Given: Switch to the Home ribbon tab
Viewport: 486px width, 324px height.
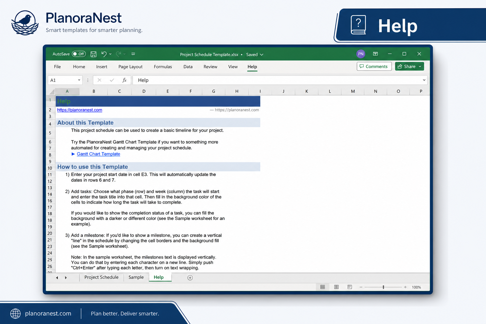Looking at the screenshot, I should (79, 67).
